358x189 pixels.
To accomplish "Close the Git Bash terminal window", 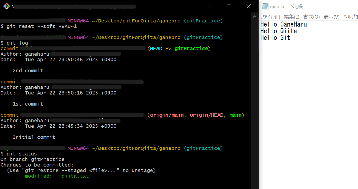I will click(248, 6).
